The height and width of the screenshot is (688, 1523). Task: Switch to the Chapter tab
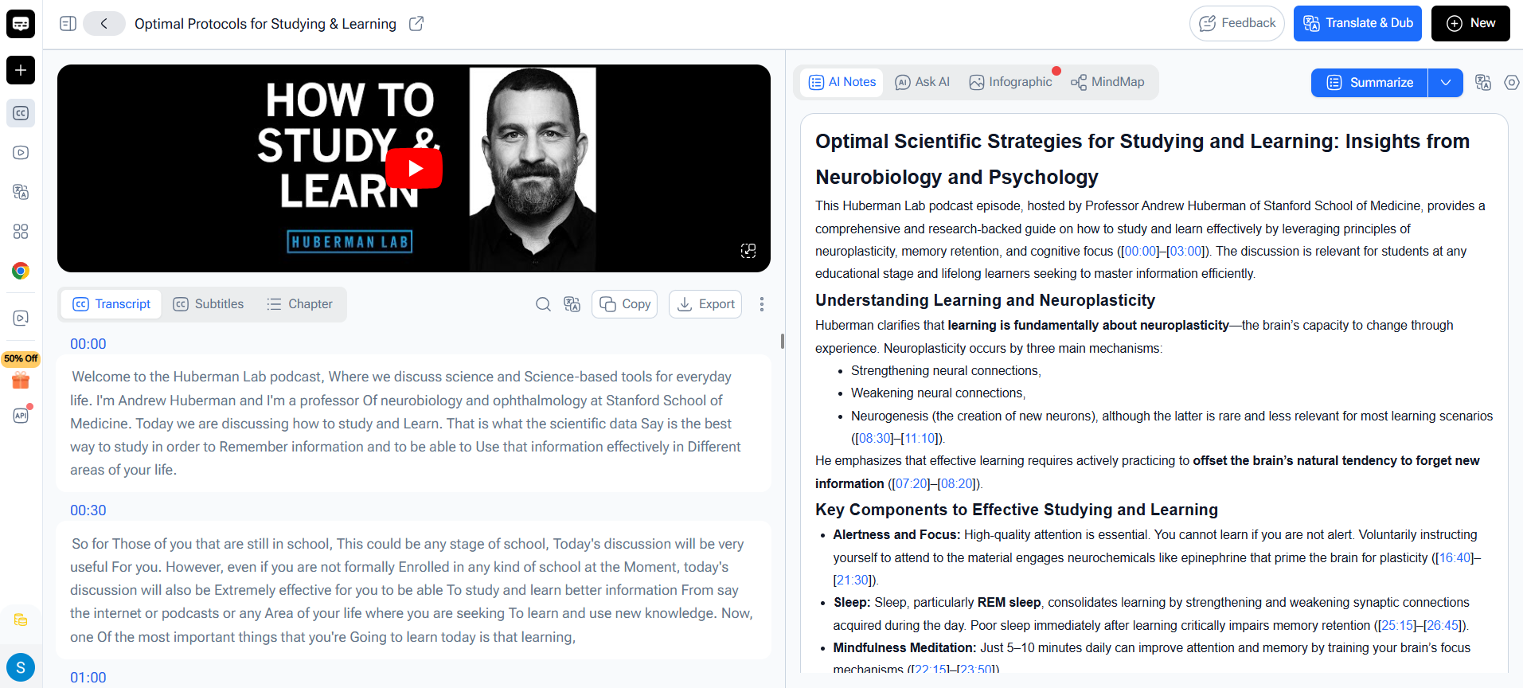pos(300,304)
